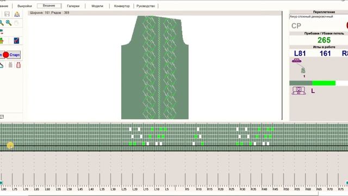Click the 161 needles in work value
The image size is (348, 196).
325,53
